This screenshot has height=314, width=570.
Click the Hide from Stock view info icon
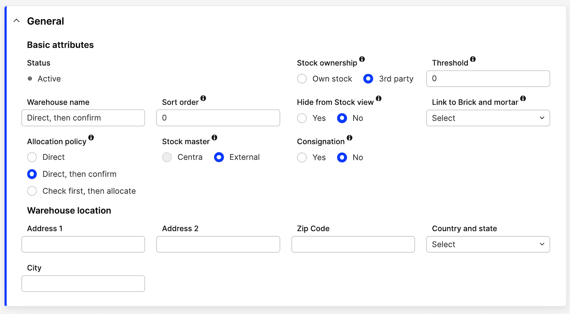379,98
